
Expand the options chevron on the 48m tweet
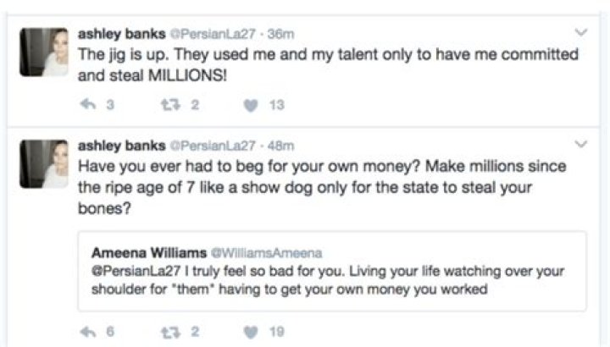point(580,145)
